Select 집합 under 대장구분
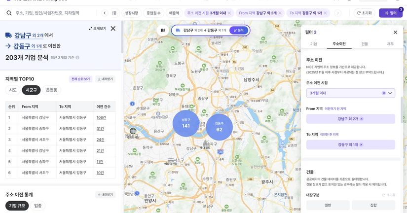 373,205
